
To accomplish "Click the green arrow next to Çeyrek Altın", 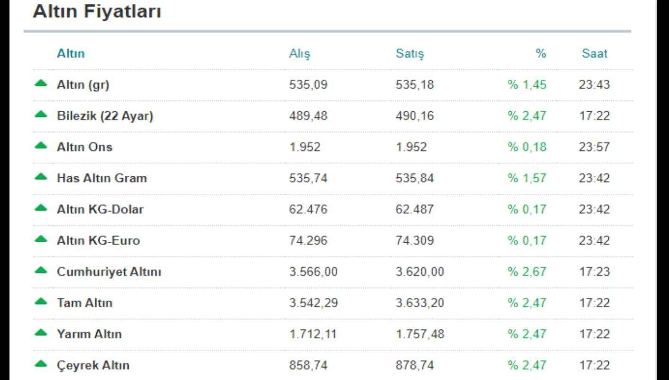I will [41, 364].
